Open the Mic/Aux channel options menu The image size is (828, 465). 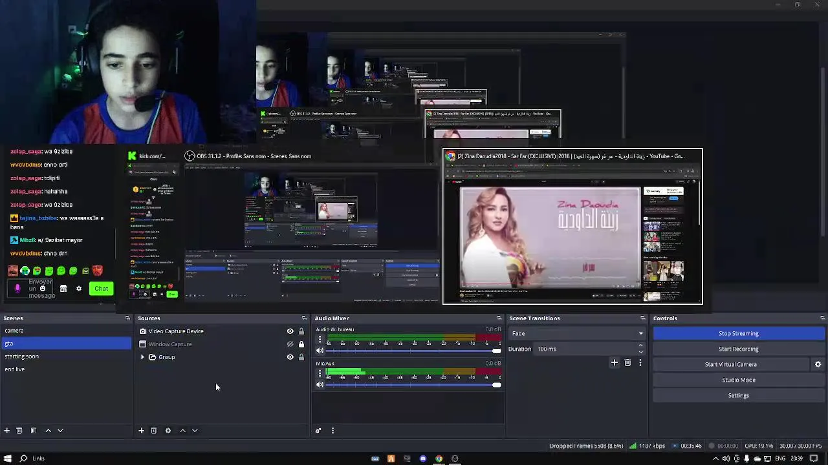[x=320, y=373]
